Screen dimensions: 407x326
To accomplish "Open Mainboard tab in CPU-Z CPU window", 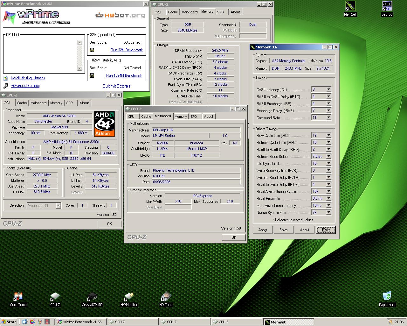I will coord(38,103).
